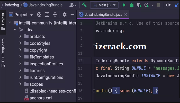The image size is (180, 103).
Task: Expand the artifacts folder
Action: coord(20,36)
